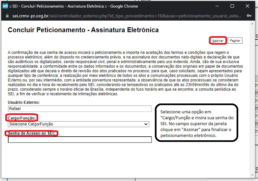Viewport: 258px width, 181px height.
Task: Close the SEI popup window
Action: click(x=247, y=6)
